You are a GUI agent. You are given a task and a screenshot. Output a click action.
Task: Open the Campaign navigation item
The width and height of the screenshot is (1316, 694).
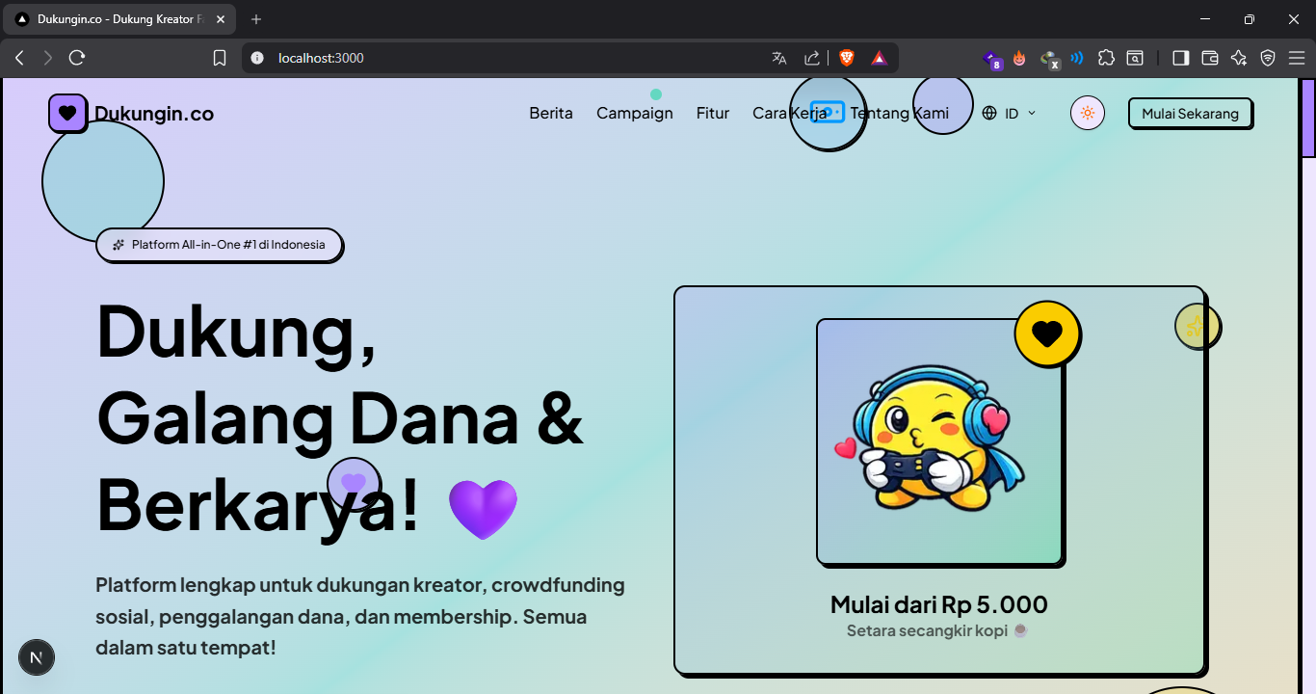pyautogui.click(x=635, y=113)
